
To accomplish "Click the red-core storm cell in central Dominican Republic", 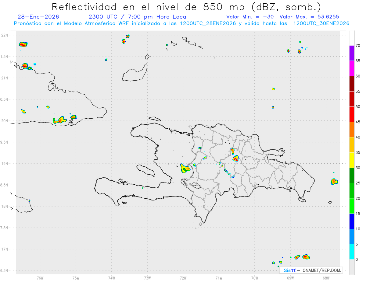I will tap(235, 158).
